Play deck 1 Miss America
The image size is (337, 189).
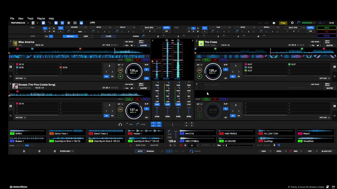[120, 76]
